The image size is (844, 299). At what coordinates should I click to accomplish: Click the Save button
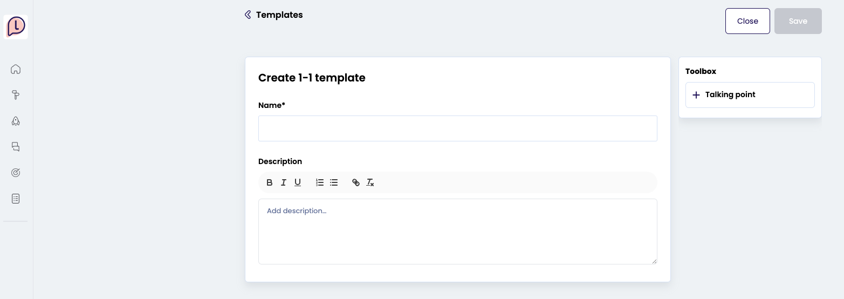[798, 21]
